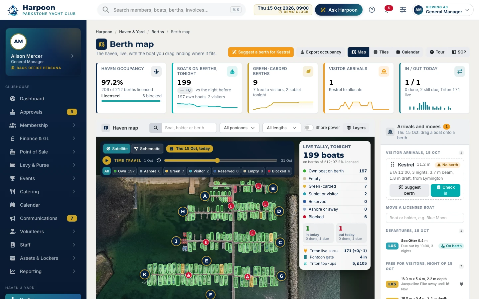Click the Visitor Arrivals boat icon
479x299 pixels.
(x=384, y=71)
